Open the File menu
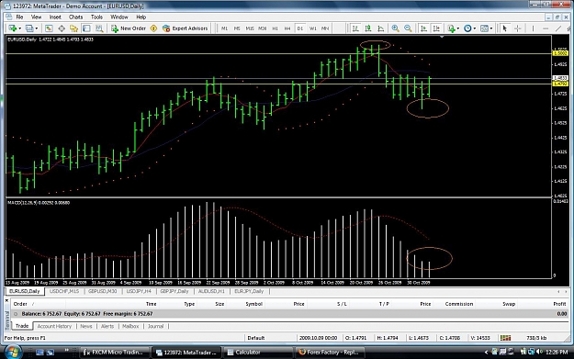Viewport: 574px width, 359px height. 19,17
